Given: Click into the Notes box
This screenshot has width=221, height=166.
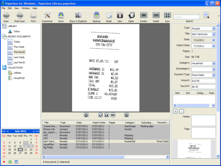Looking at the screenshot, I should 203,121.
